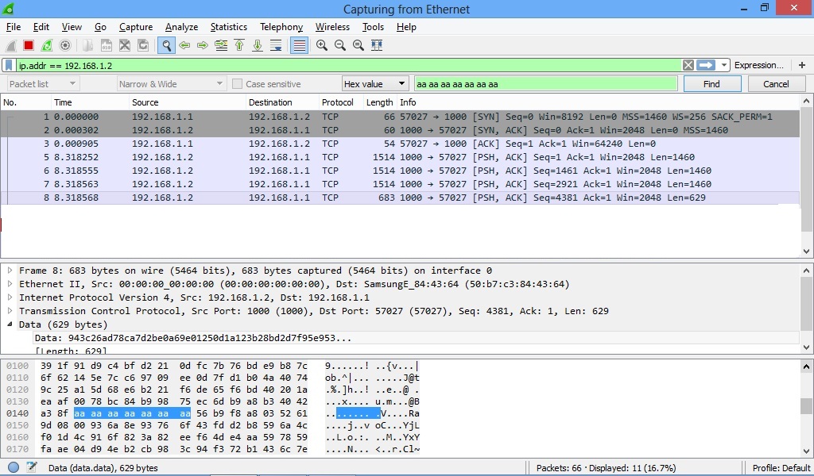814x476 pixels.
Task: Clear the display filter with the X icon
Action: [x=688, y=65]
